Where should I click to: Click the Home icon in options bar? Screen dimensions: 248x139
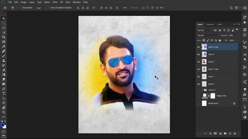(x=5, y=8)
